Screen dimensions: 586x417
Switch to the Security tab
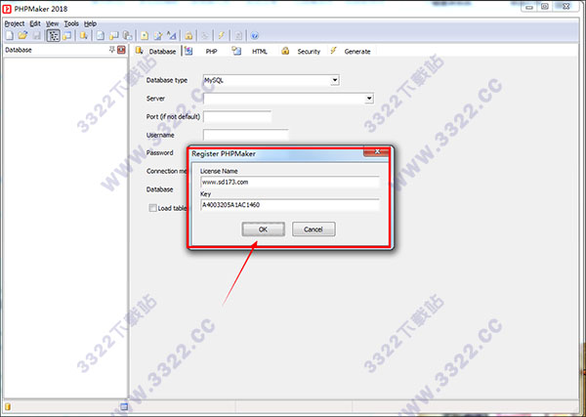point(302,51)
